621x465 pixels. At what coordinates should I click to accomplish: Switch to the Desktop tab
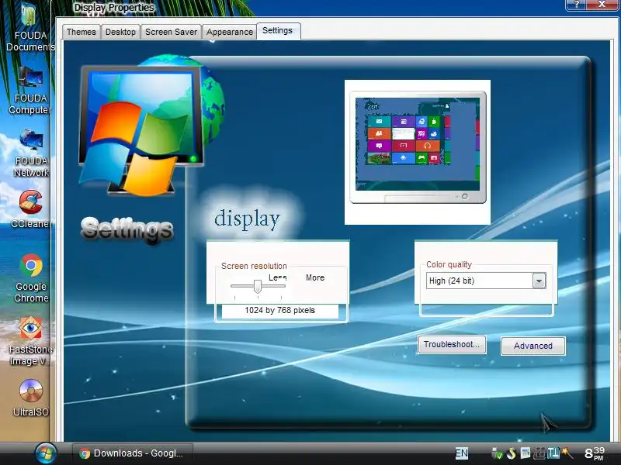tap(120, 32)
